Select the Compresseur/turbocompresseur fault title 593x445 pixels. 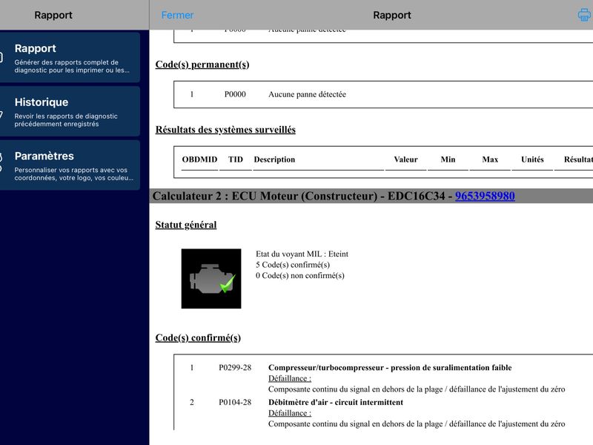[x=390, y=367]
